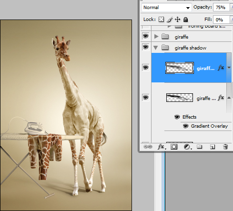Click the ironing board s... group name
Viewport: 233px width, 211px height.
pyautogui.click(x=206, y=27)
